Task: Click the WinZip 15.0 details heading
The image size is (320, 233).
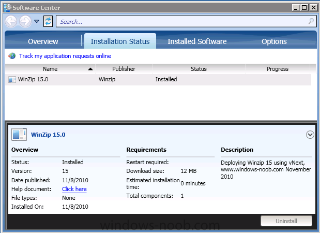Action: point(48,135)
